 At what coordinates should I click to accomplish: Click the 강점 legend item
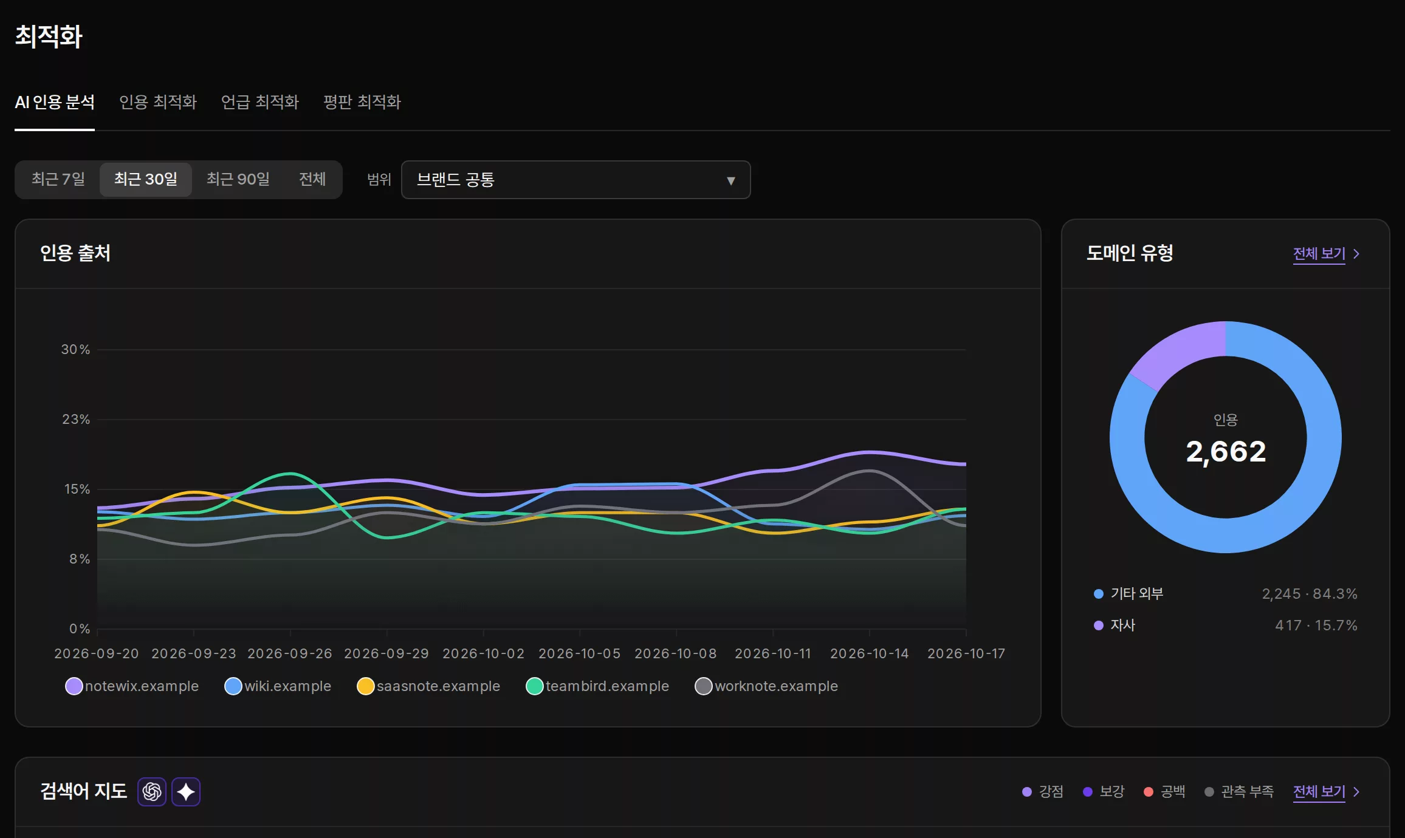(x=1043, y=792)
